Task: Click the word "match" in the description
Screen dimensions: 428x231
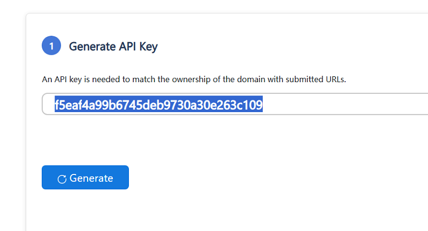Action: pyautogui.click(x=144, y=79)
